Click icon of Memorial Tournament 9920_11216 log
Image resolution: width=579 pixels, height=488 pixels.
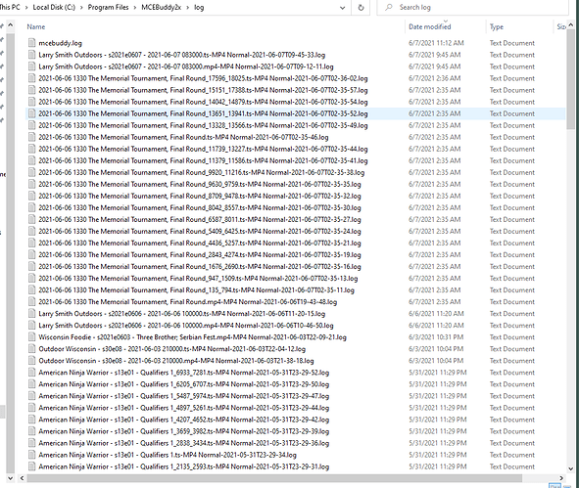(32, 172)
